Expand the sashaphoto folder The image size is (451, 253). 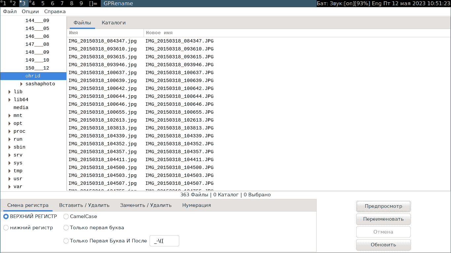coord(21,84)
